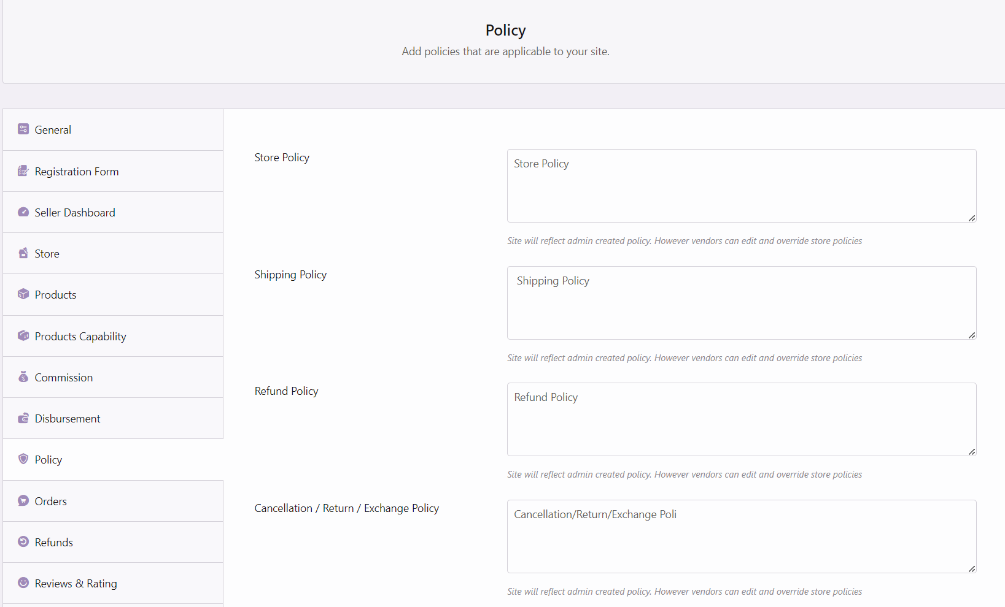Click the Refund Policy textarea resize handle

972,452
